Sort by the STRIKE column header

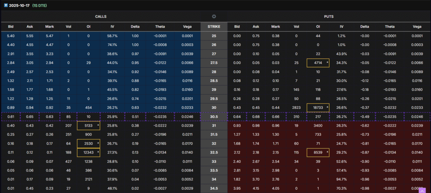click(214, 27)
